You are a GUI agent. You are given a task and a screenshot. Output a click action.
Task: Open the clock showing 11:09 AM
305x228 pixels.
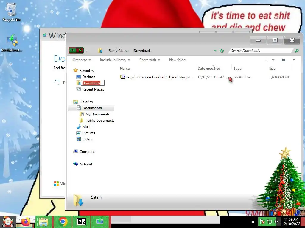(x=291, y=221)
